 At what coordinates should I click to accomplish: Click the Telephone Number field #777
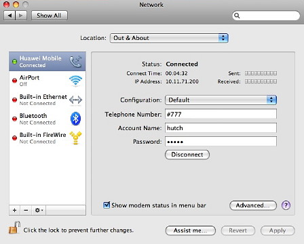[221, 114]
